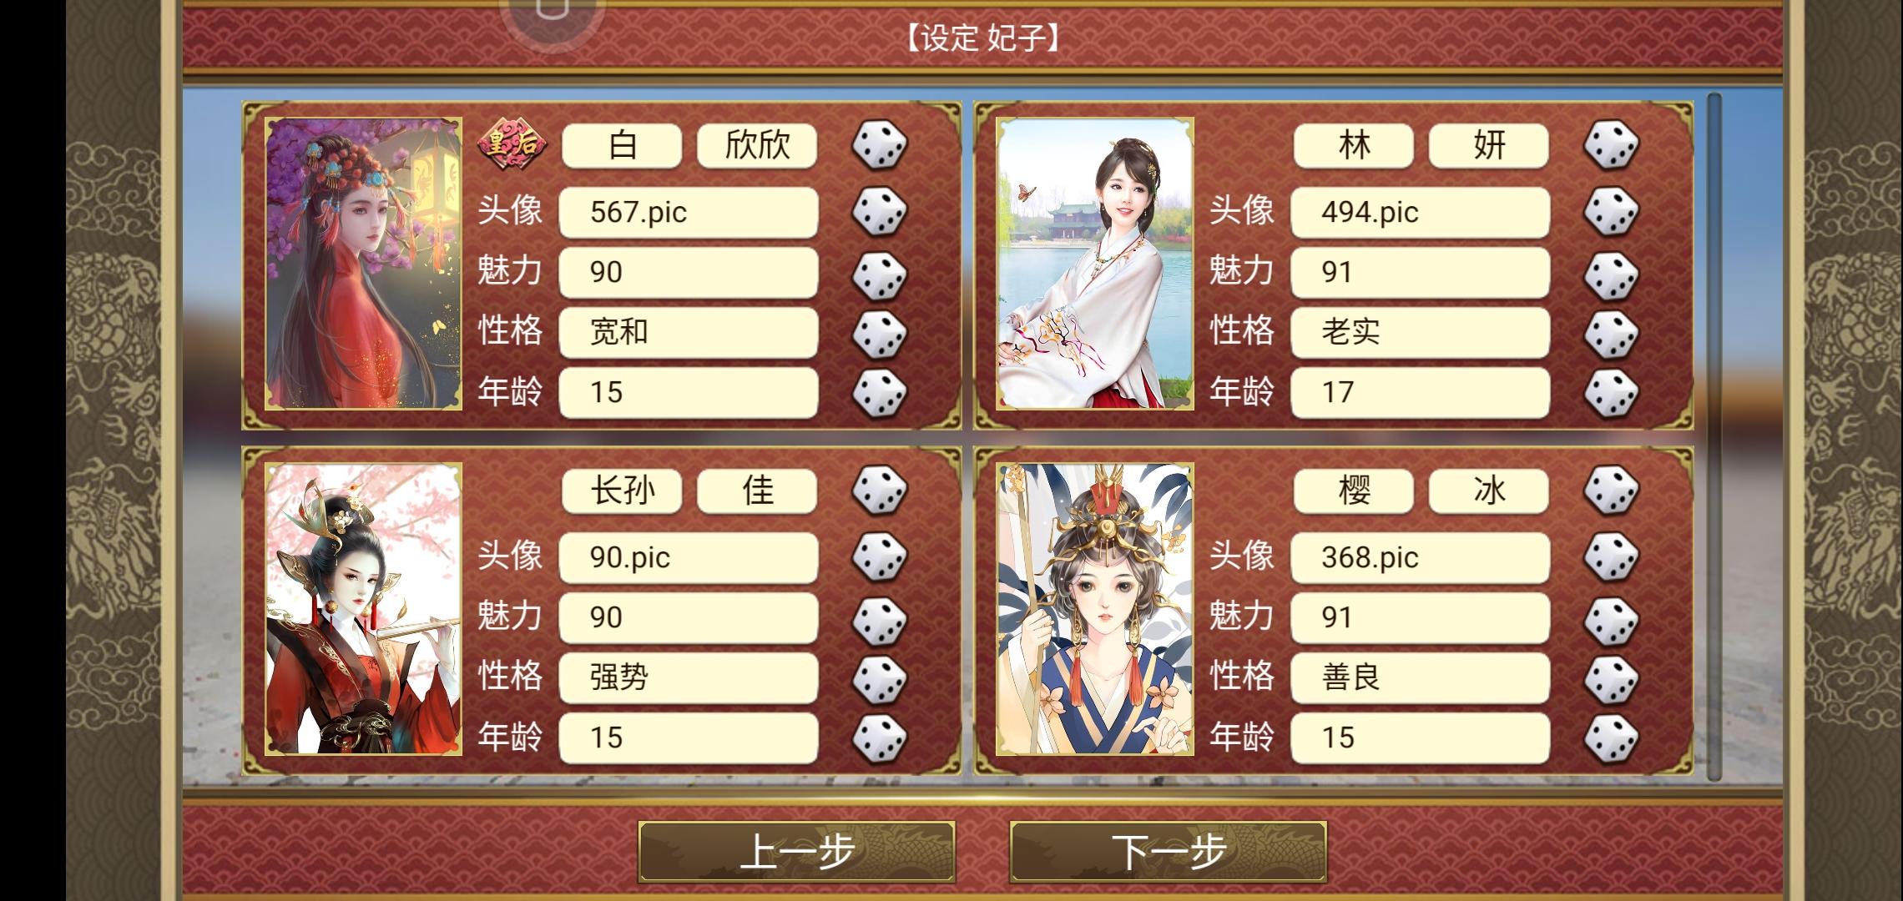
Task: Select the 494.pic portrait field
Action: click(x=1421, y=212)
